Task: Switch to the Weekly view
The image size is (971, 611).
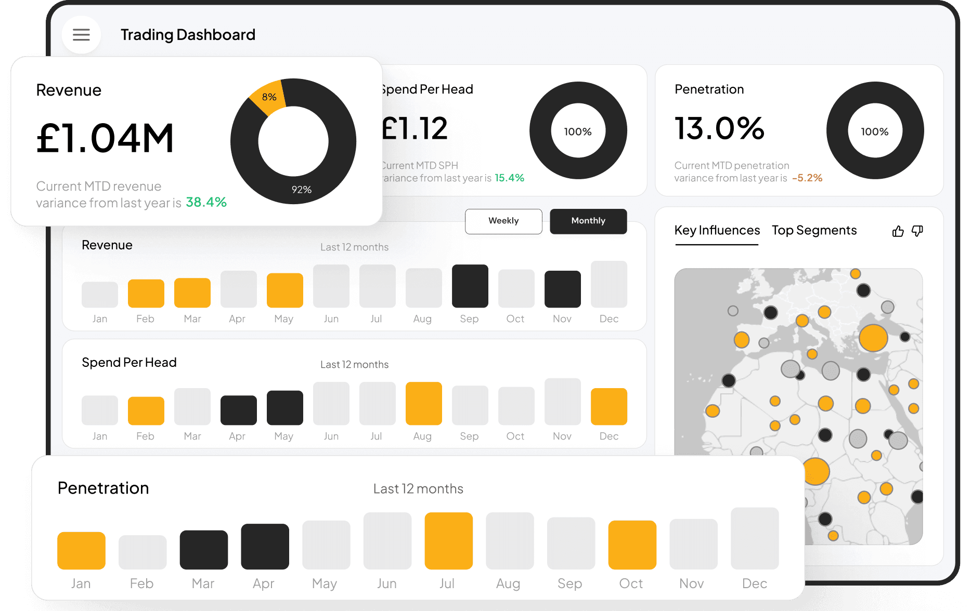Action: (x=503, y=221)
